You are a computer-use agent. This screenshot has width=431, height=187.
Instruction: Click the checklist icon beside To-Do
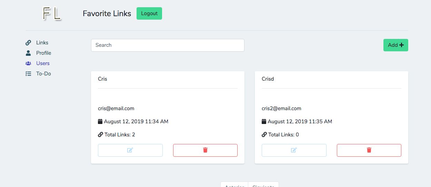click(28, 74)
